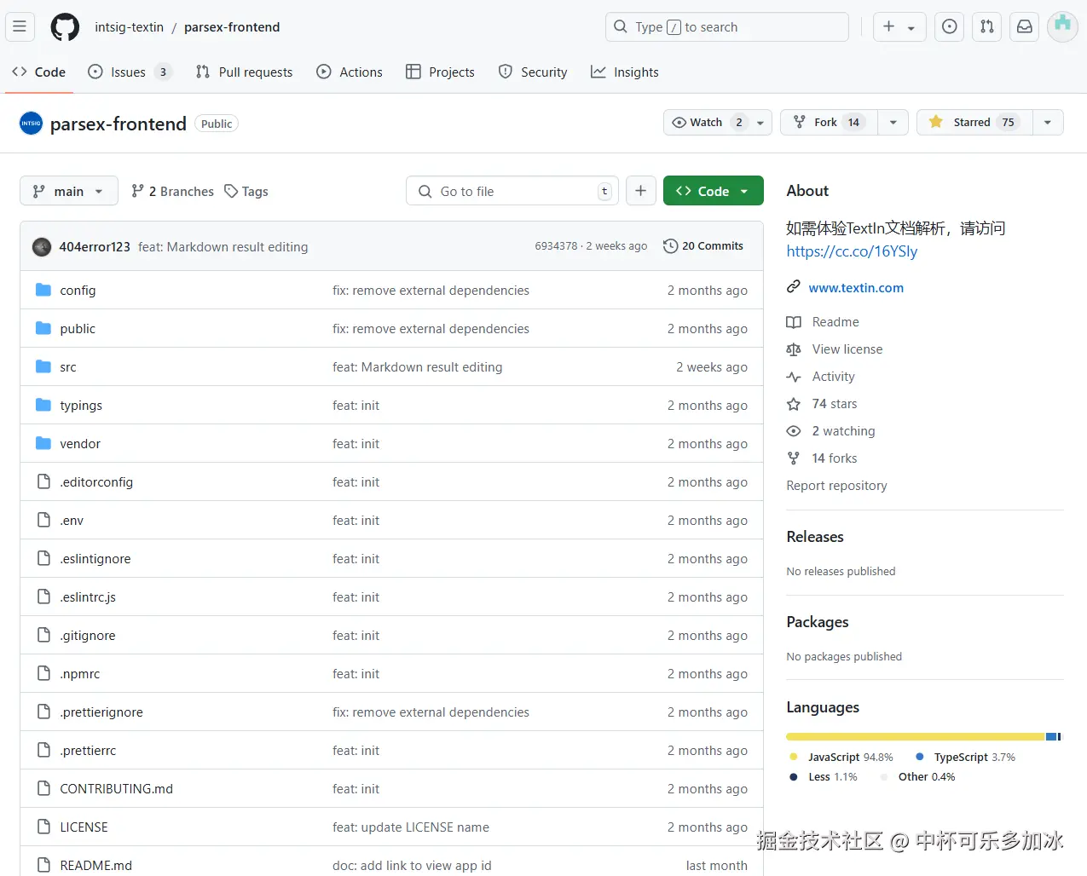1087x876 pixels.
Task: Click the license scale icon
Action: tap(793, 349)
